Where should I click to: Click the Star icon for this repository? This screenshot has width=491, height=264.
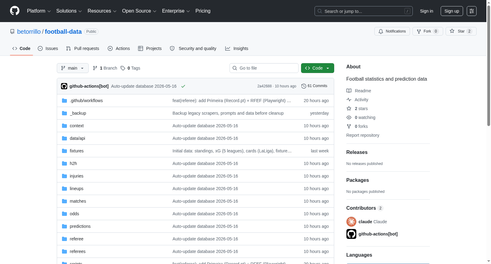(x=452, y=31)
